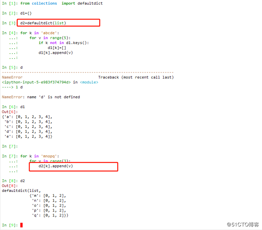Click the output row "'o': [0, 1, 2]"
This screenshot has width=262, height=230.
pos(49,205)
